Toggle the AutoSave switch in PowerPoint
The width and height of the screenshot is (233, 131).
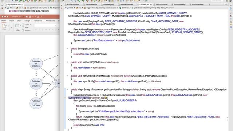click(x=21, y=17)
